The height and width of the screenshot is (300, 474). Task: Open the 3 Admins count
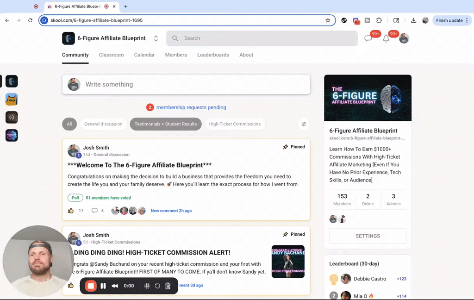(393, 200)
